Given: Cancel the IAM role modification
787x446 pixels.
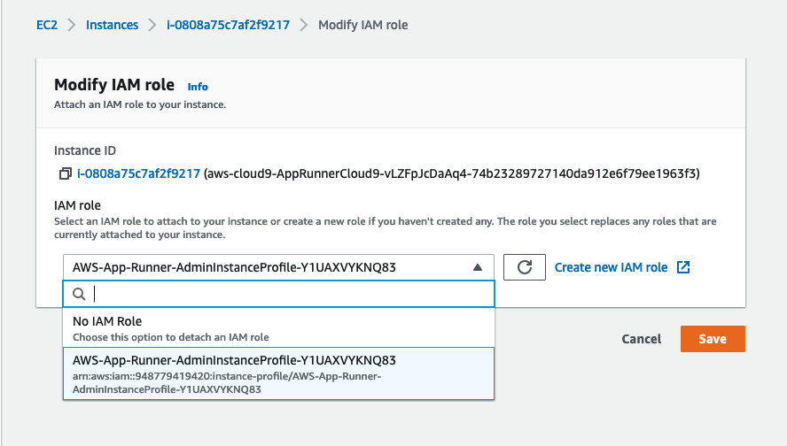Looking at the screenshot, I should pos(642,339).
